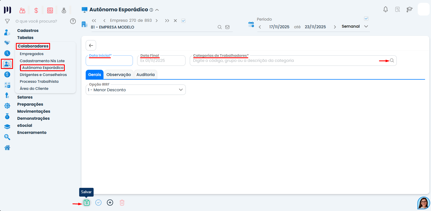The height and width of the screenshot is (211, 431).
Task: Open the help question mark icon
Action: tap(73, 21)
